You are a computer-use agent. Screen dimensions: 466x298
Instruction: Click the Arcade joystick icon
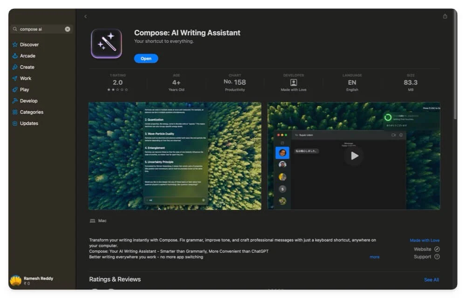(x=15, y=56)
